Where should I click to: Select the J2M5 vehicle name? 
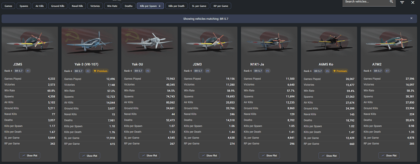pos(18,64)
